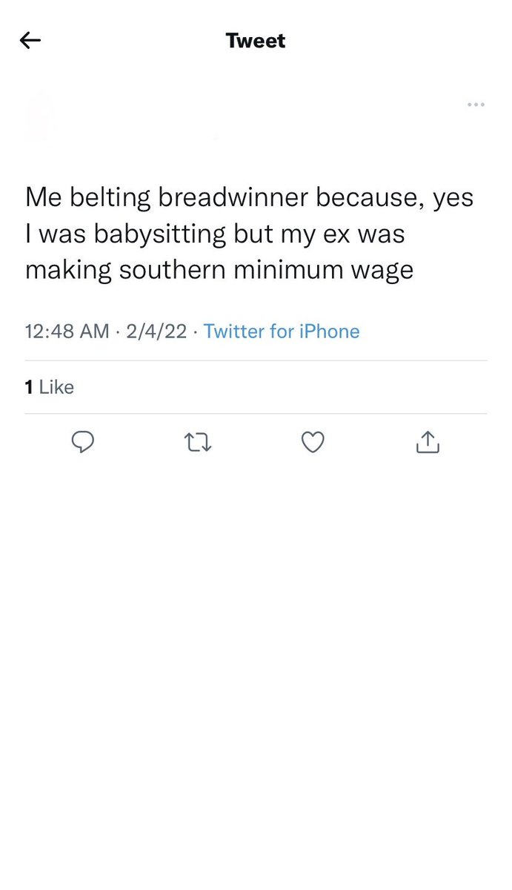
Task: Like the tweet with the heart icon
Action: [x=313, y=443]
